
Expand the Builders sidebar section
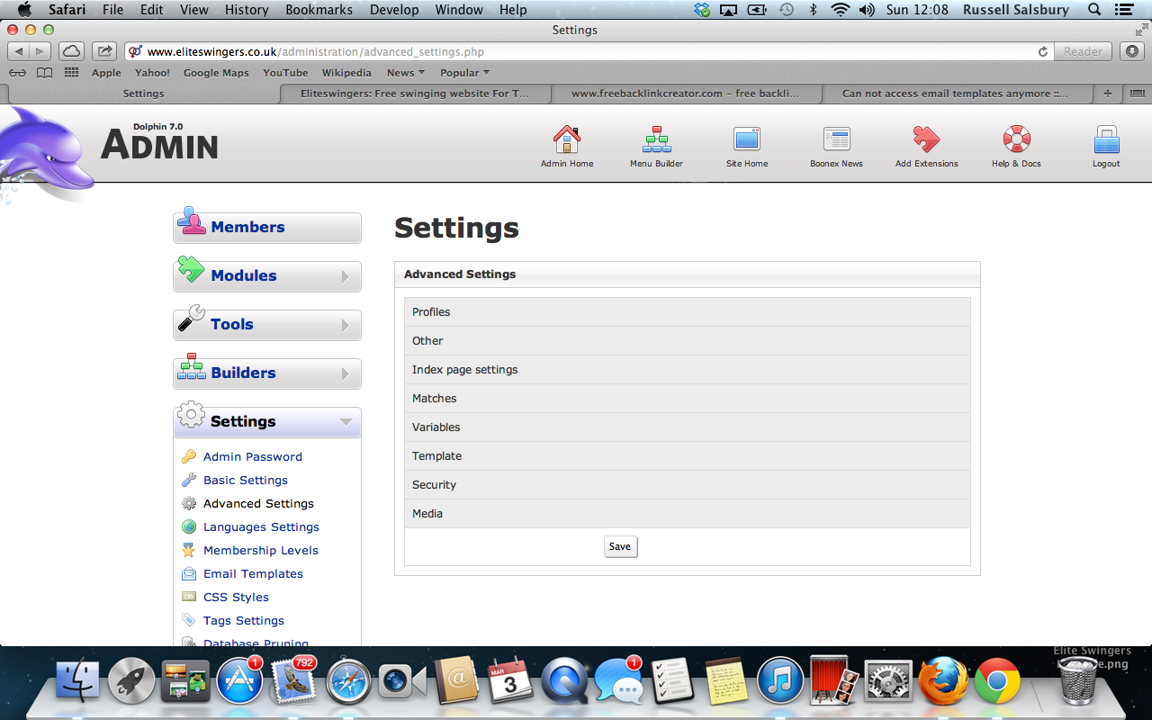pos(267,373)
